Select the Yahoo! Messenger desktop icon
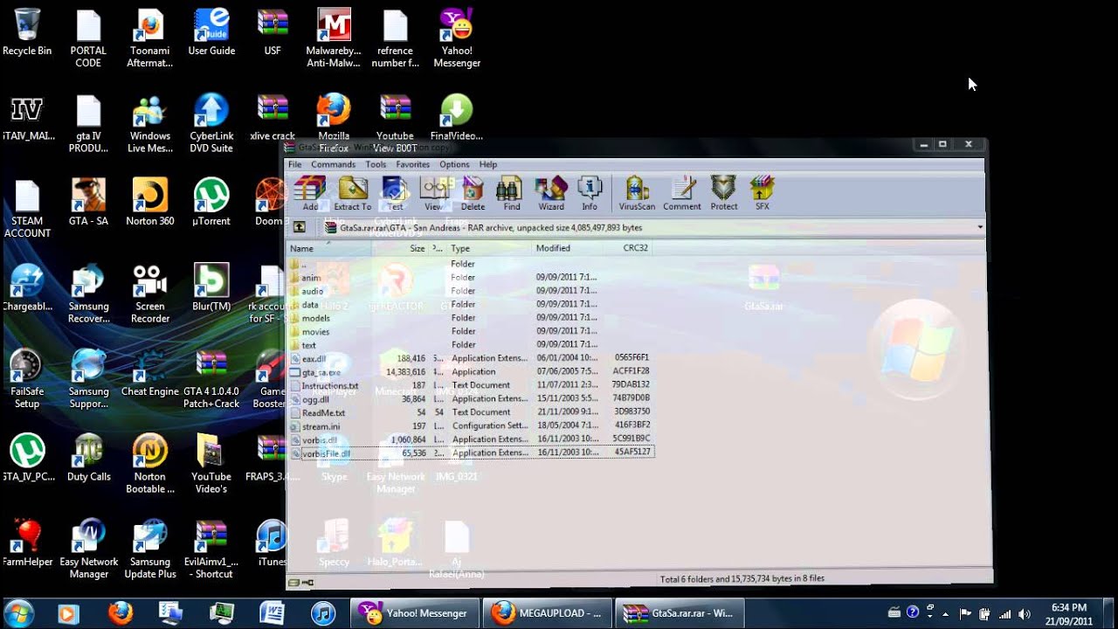This screenshot has height=629, width=1118. pos(457,38)
